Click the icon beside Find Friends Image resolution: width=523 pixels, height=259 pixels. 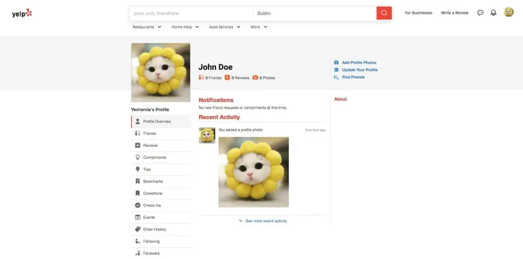click(x=336, y=77)
